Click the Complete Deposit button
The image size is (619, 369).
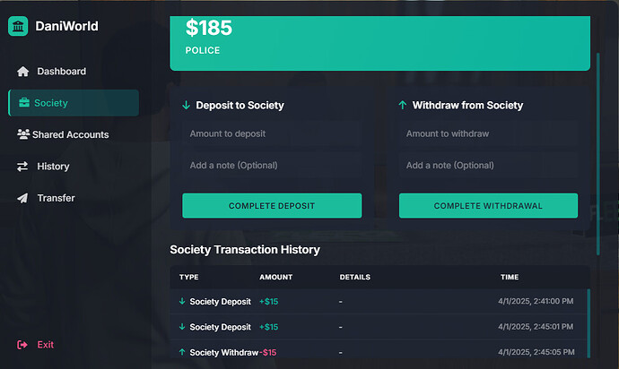point(272,205)
